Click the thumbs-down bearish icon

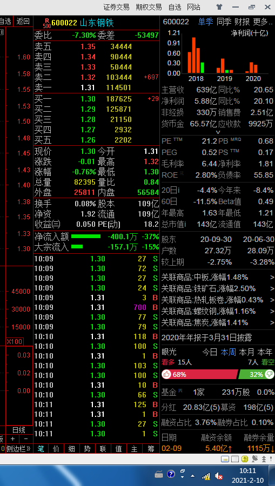(x=269, y=374)
